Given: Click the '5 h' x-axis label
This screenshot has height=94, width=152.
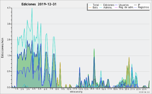Looking at the screenshot, I should (x=40, y=89).
